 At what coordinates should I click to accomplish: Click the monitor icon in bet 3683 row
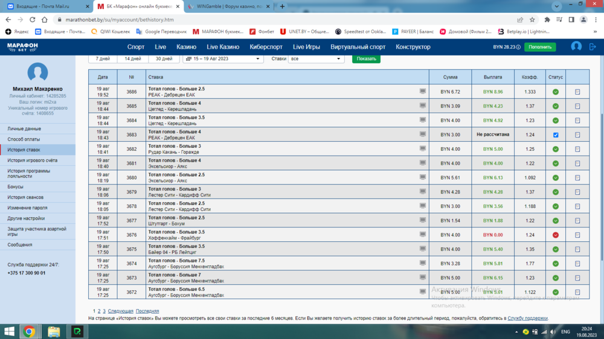(423, 134)
